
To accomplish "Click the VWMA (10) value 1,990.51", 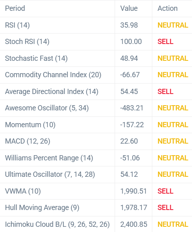I will point(133,191).
